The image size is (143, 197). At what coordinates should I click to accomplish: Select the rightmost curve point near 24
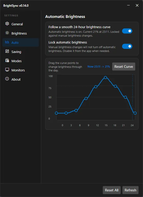[x=135, y=113]
